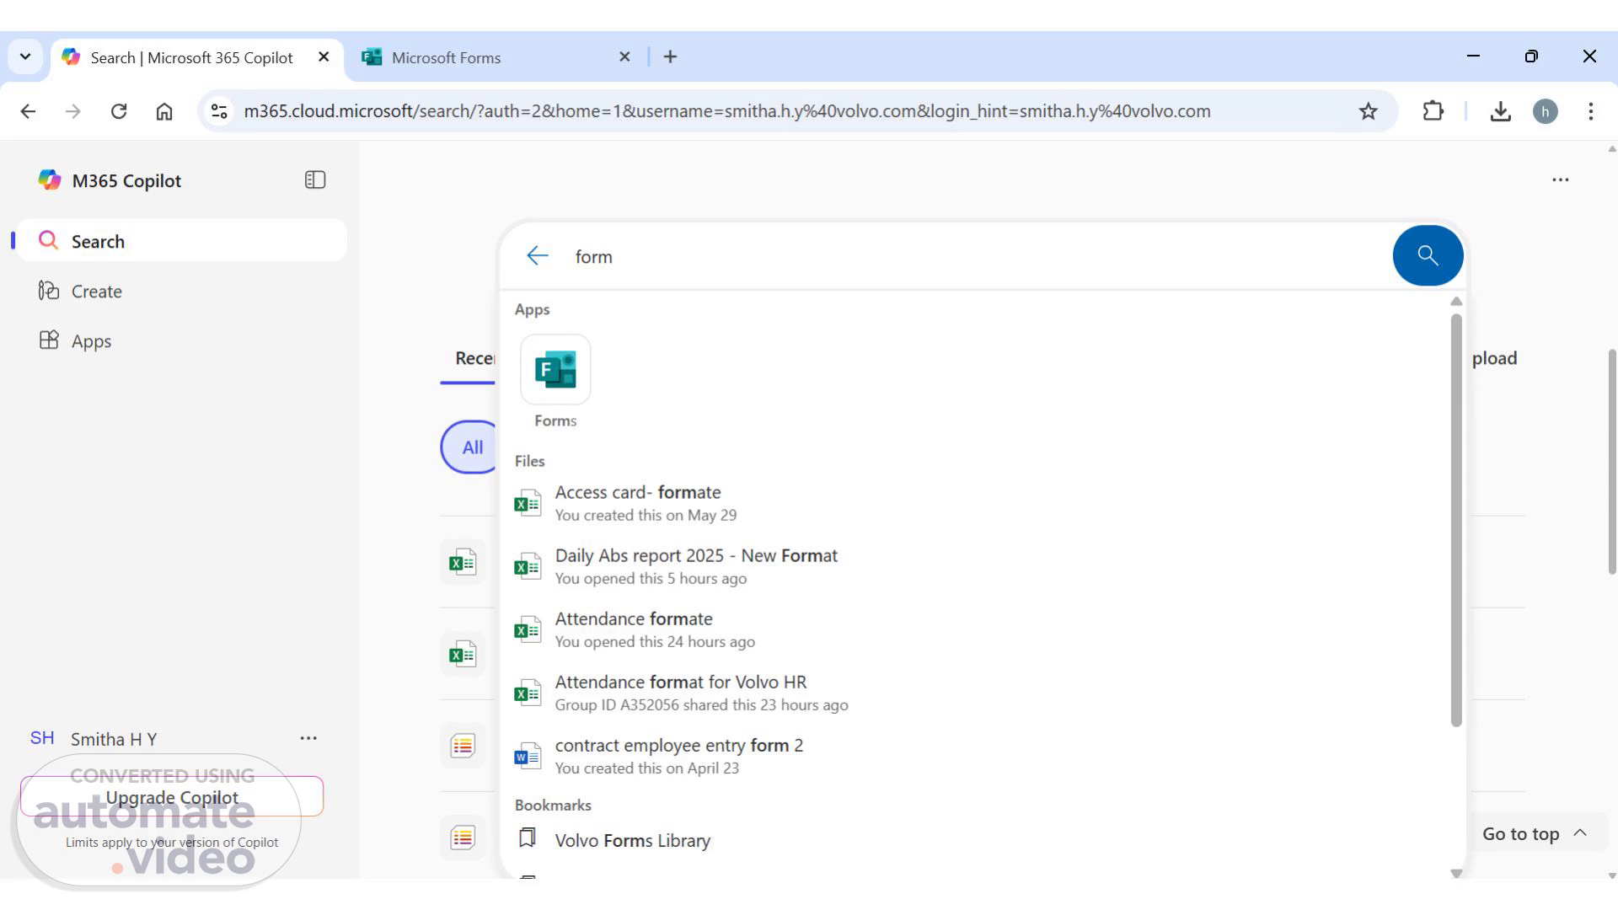Click Word icon beside contract employee entry form
The width and height of the screenshot is (1618, 910).
pos(528,756)
